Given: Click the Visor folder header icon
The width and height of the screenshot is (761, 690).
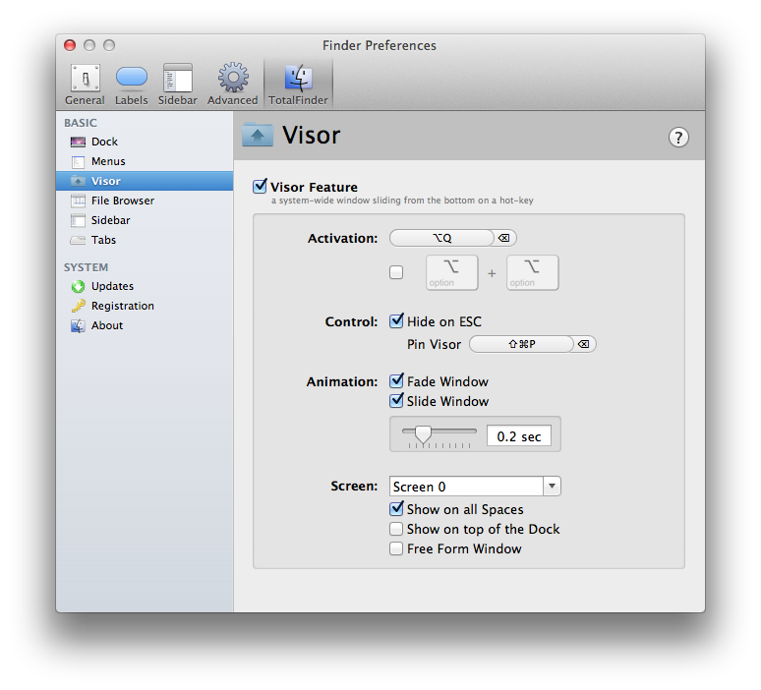Looking at the screenshot, I should (x=258, y=135).
